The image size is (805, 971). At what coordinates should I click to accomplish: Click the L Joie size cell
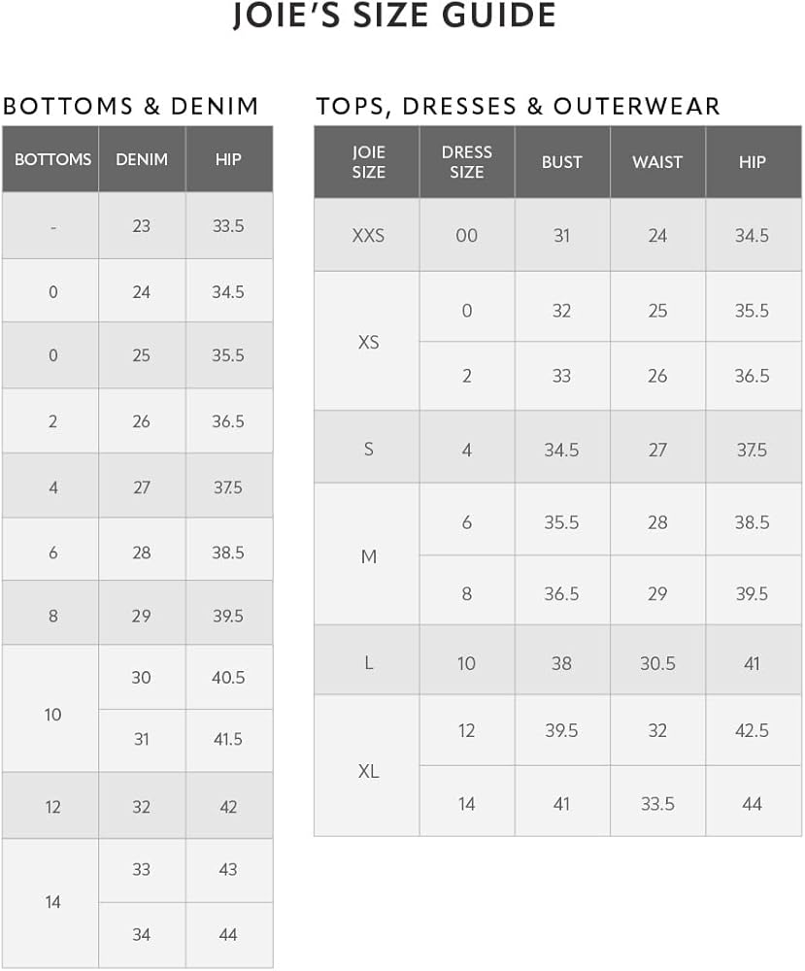pos(368,663)
